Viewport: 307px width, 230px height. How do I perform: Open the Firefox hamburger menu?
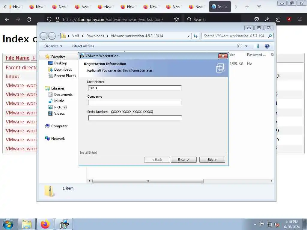300,19
